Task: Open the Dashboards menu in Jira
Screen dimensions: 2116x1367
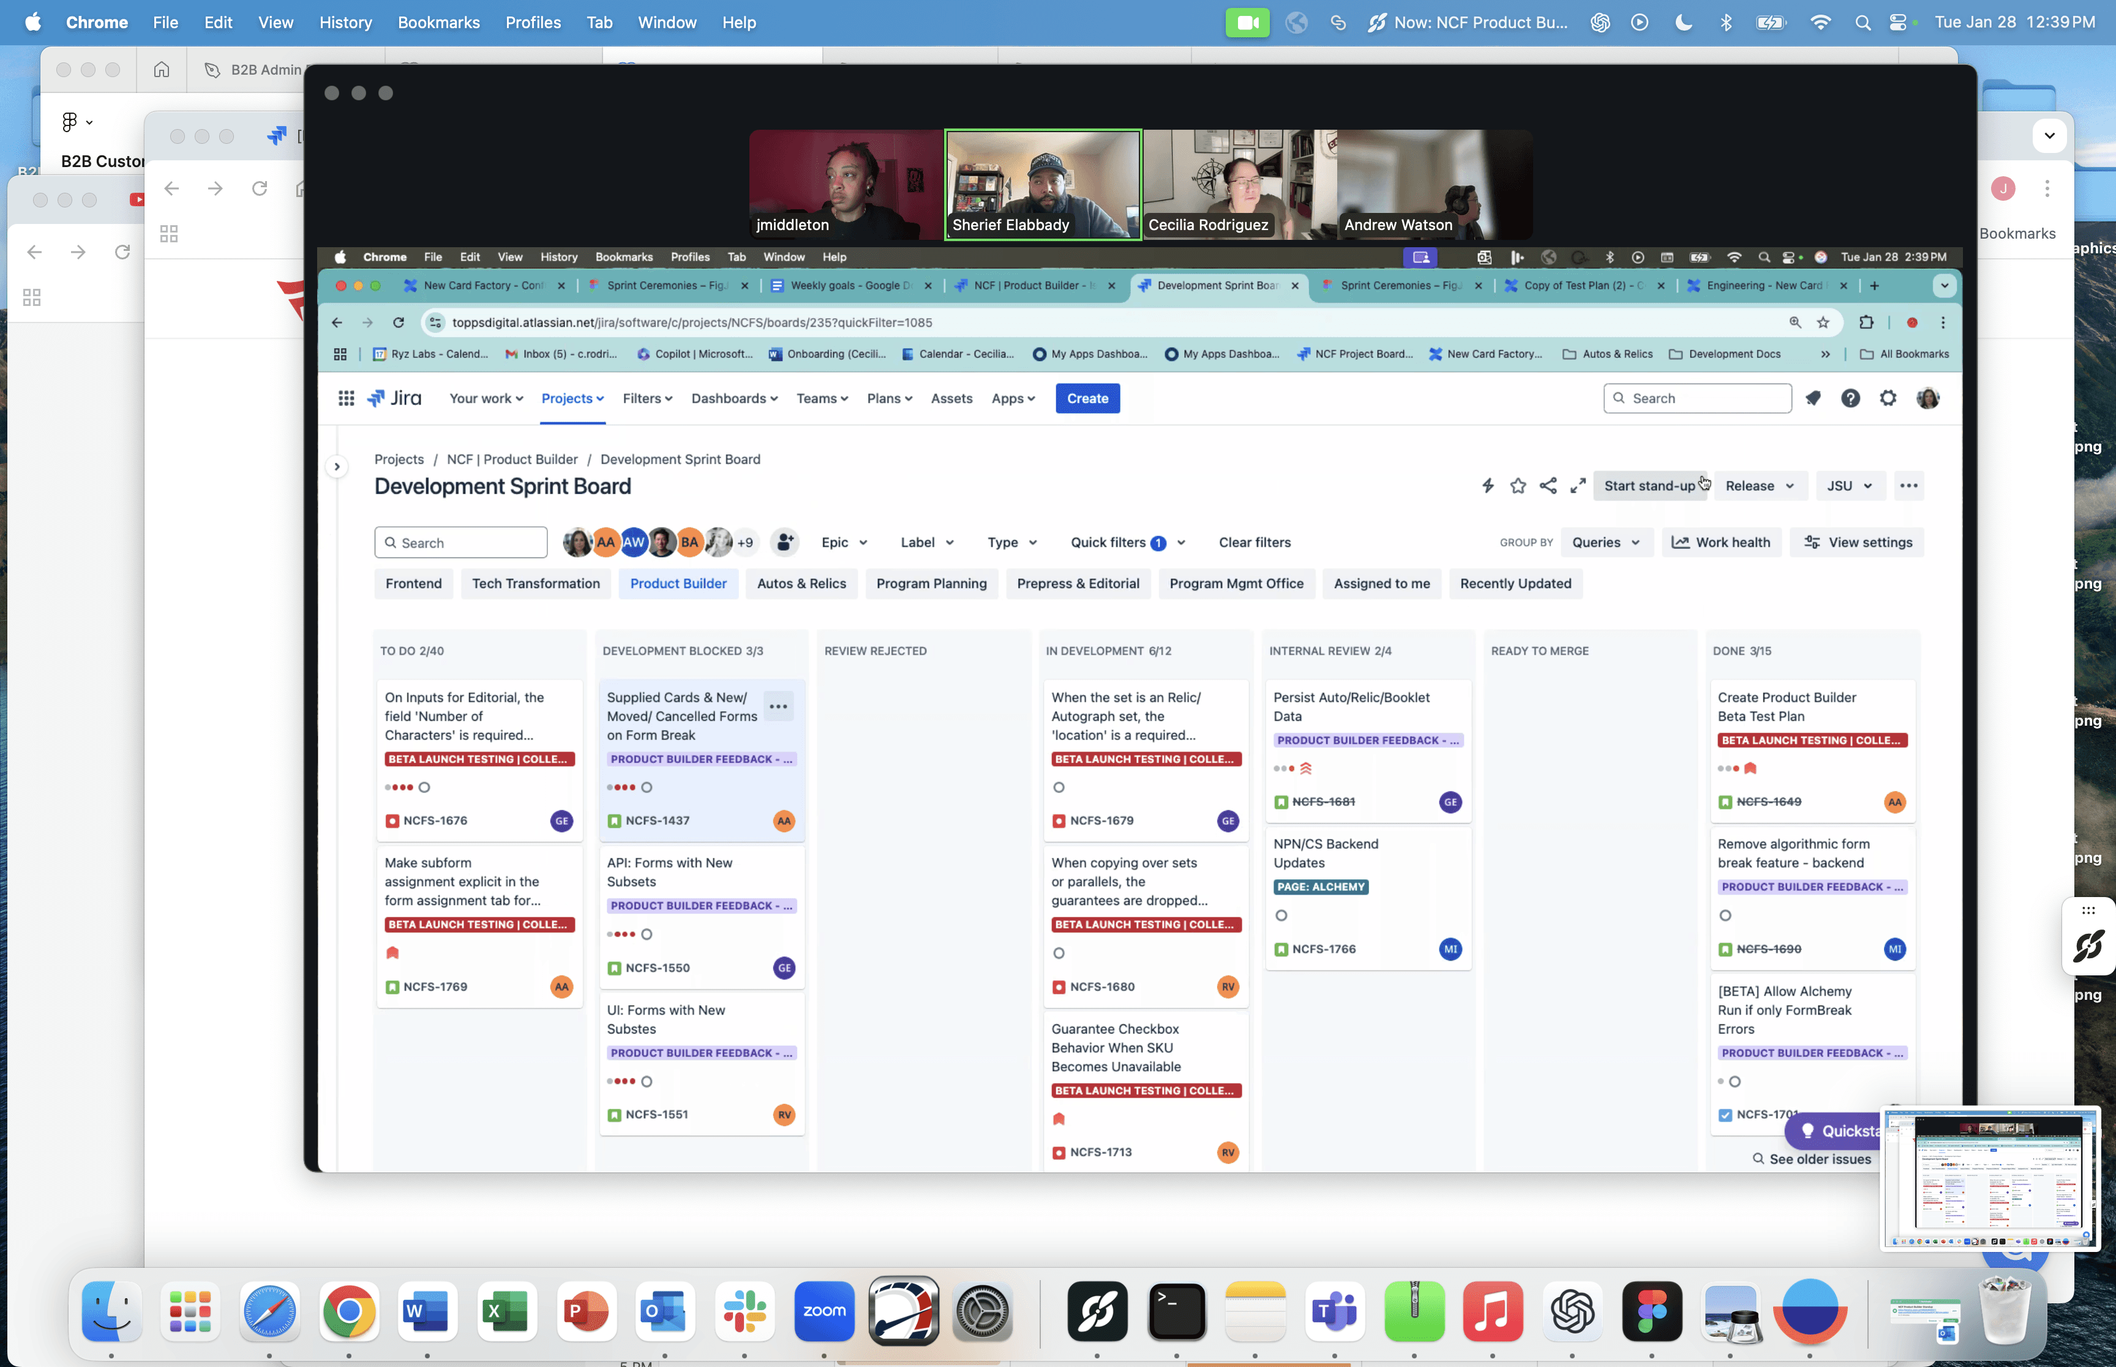Action: click(x=733, y=398)
